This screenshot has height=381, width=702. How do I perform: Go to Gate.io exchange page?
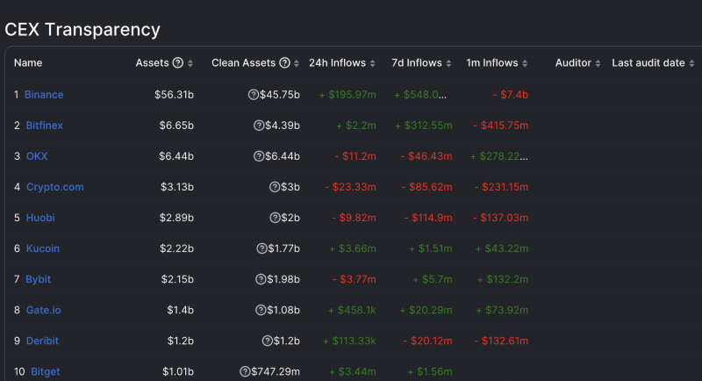pos(43,310)
